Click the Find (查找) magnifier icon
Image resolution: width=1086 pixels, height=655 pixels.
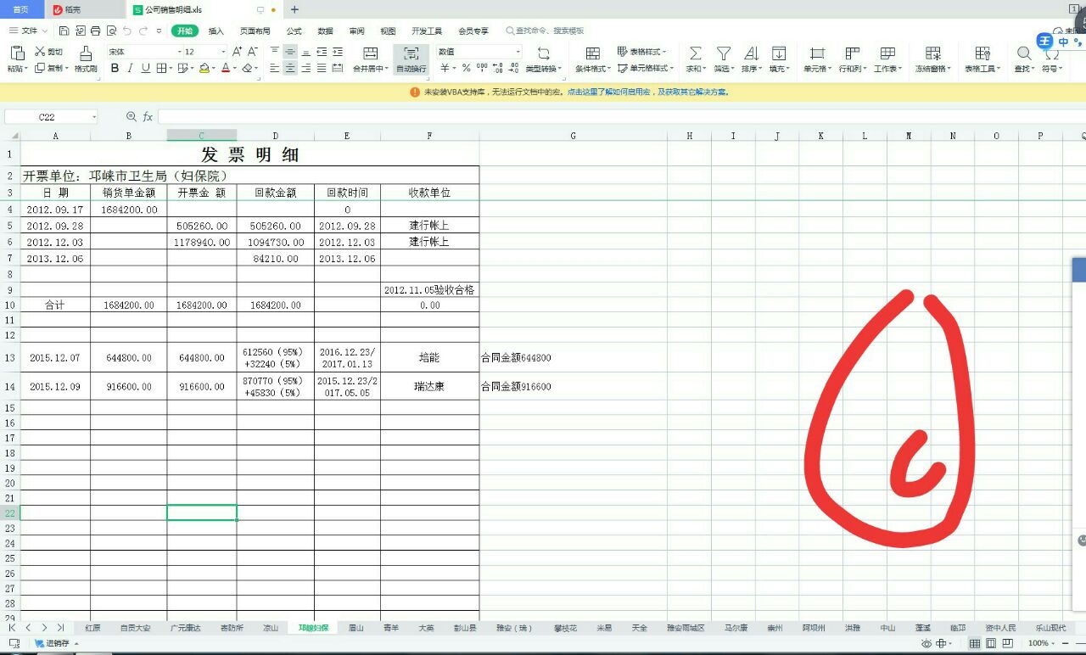click(1024, 53)
